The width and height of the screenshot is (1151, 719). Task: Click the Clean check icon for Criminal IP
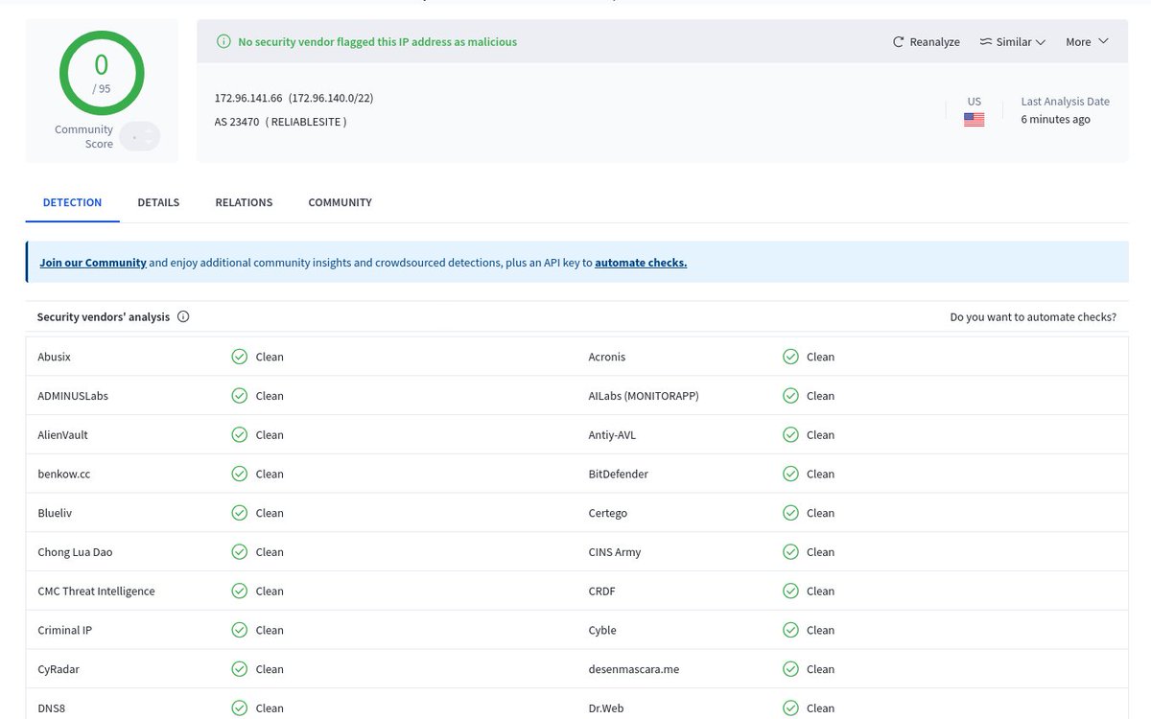click(240, 630)
